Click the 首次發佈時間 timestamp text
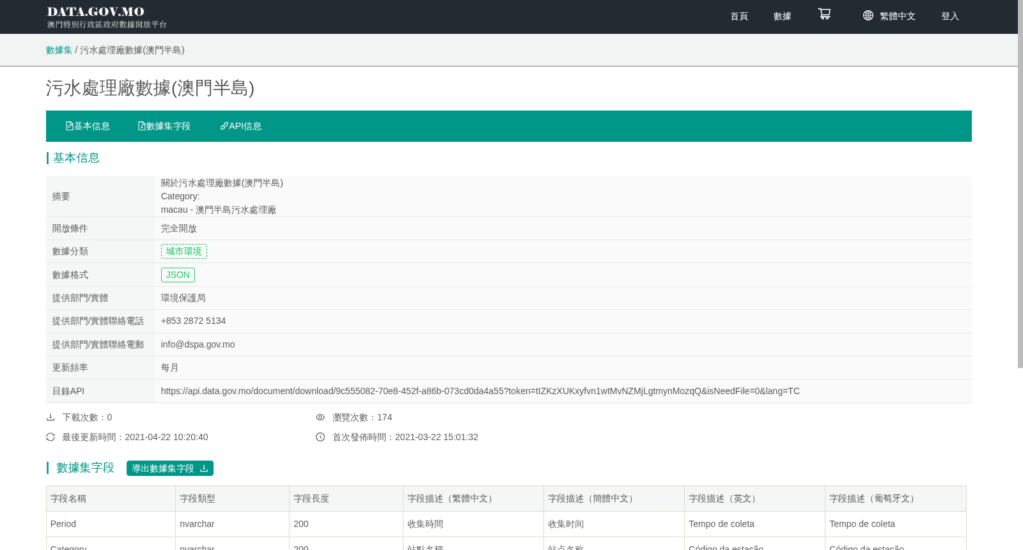This screenshot has width=1023, height=550. tap(405, 437)
